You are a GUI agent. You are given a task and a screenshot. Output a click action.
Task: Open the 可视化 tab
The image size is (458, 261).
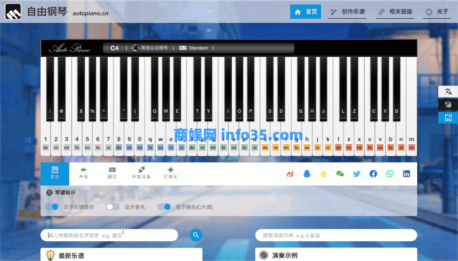(170, 174)
